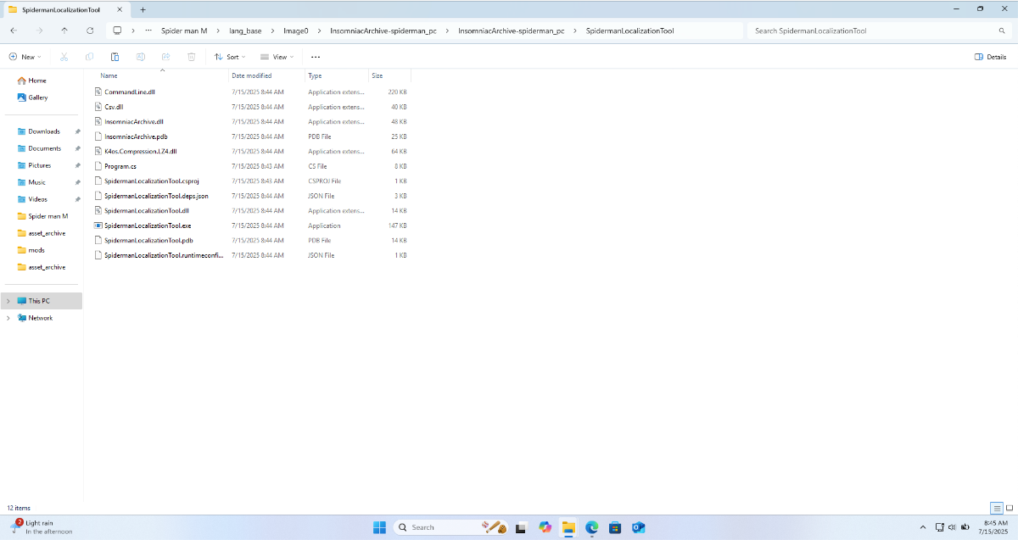Select the file SpidermanLocalizationTool.exe
1018x540 pixels.
pos(148,225)
